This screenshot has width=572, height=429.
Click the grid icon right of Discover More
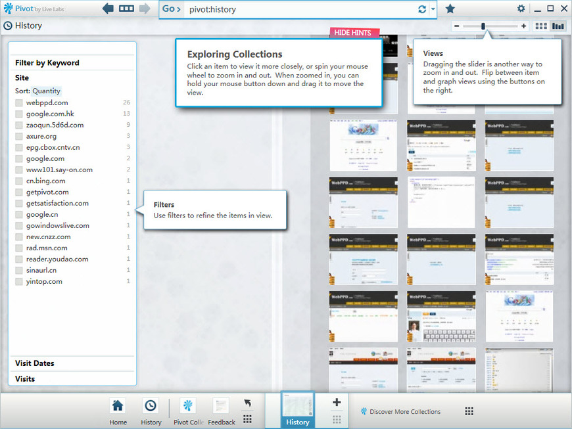point(469,411)
